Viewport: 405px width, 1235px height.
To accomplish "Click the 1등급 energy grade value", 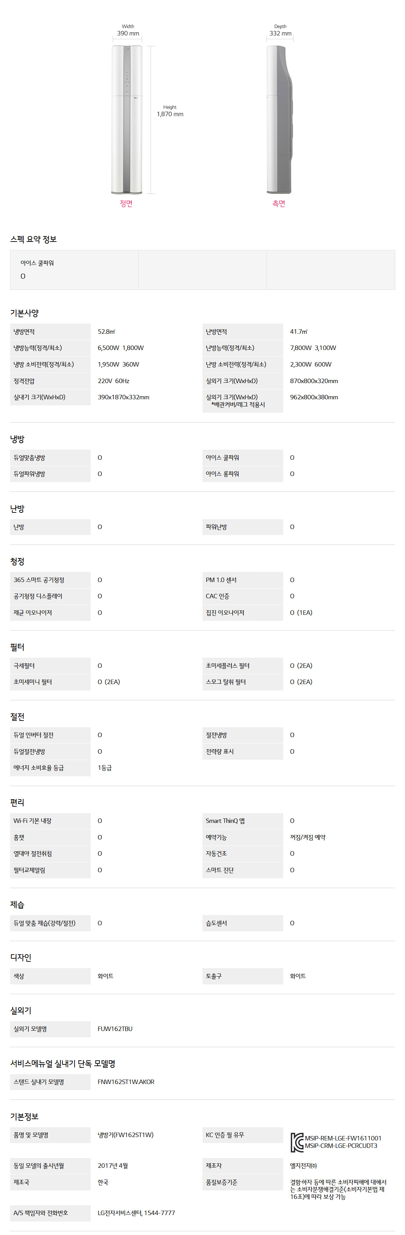I will pyautogui.click(x=105, y=767).
